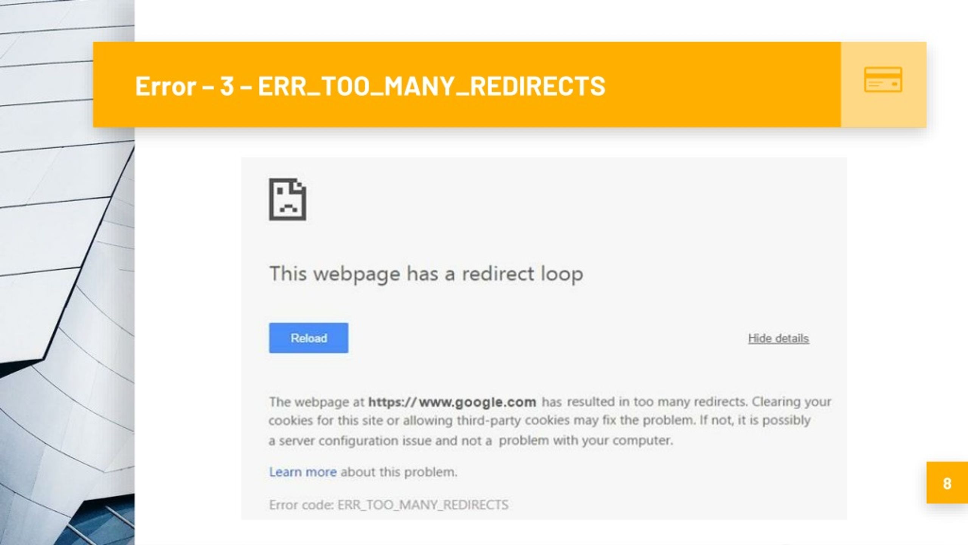This screenshot has height=545, width=968.
Task: Click the sad page error icon
Action: point(288,199)
